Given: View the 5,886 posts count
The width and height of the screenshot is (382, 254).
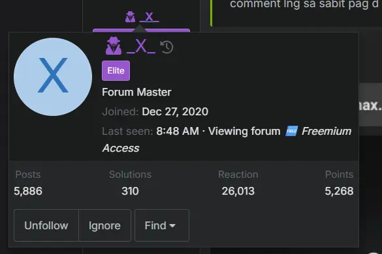Looking at the screenshot, I should 28,191.
